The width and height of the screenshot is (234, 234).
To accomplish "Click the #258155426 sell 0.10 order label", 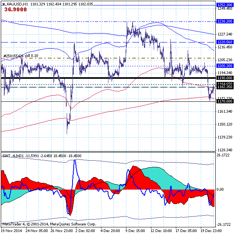I will click(x=21, y=56).
